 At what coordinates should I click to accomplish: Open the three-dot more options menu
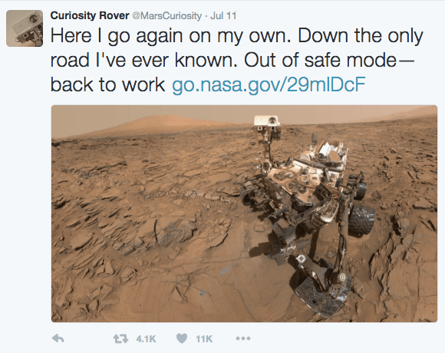pos(243,338)
